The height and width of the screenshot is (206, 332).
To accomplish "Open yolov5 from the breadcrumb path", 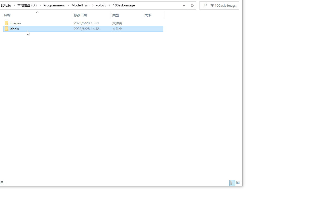I will [101, 5].
